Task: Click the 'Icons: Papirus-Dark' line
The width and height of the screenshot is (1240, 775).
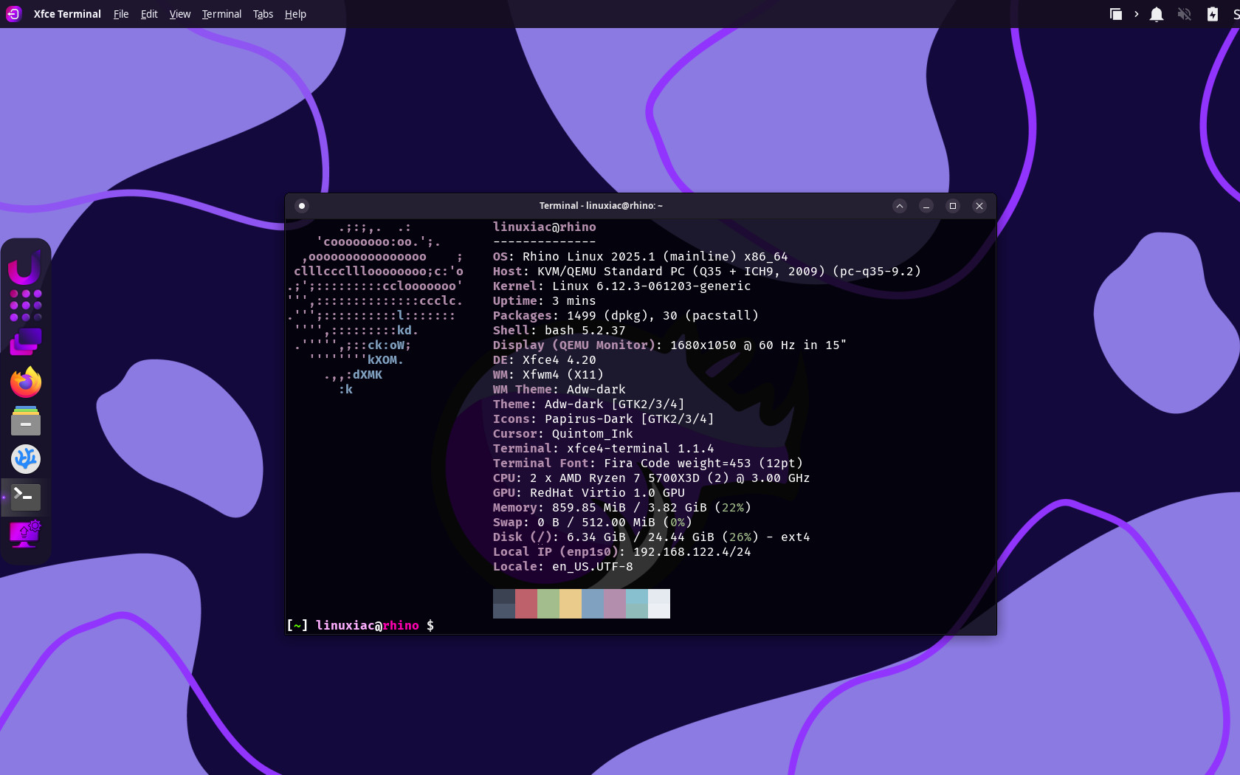Action: [x=604, y=419]
